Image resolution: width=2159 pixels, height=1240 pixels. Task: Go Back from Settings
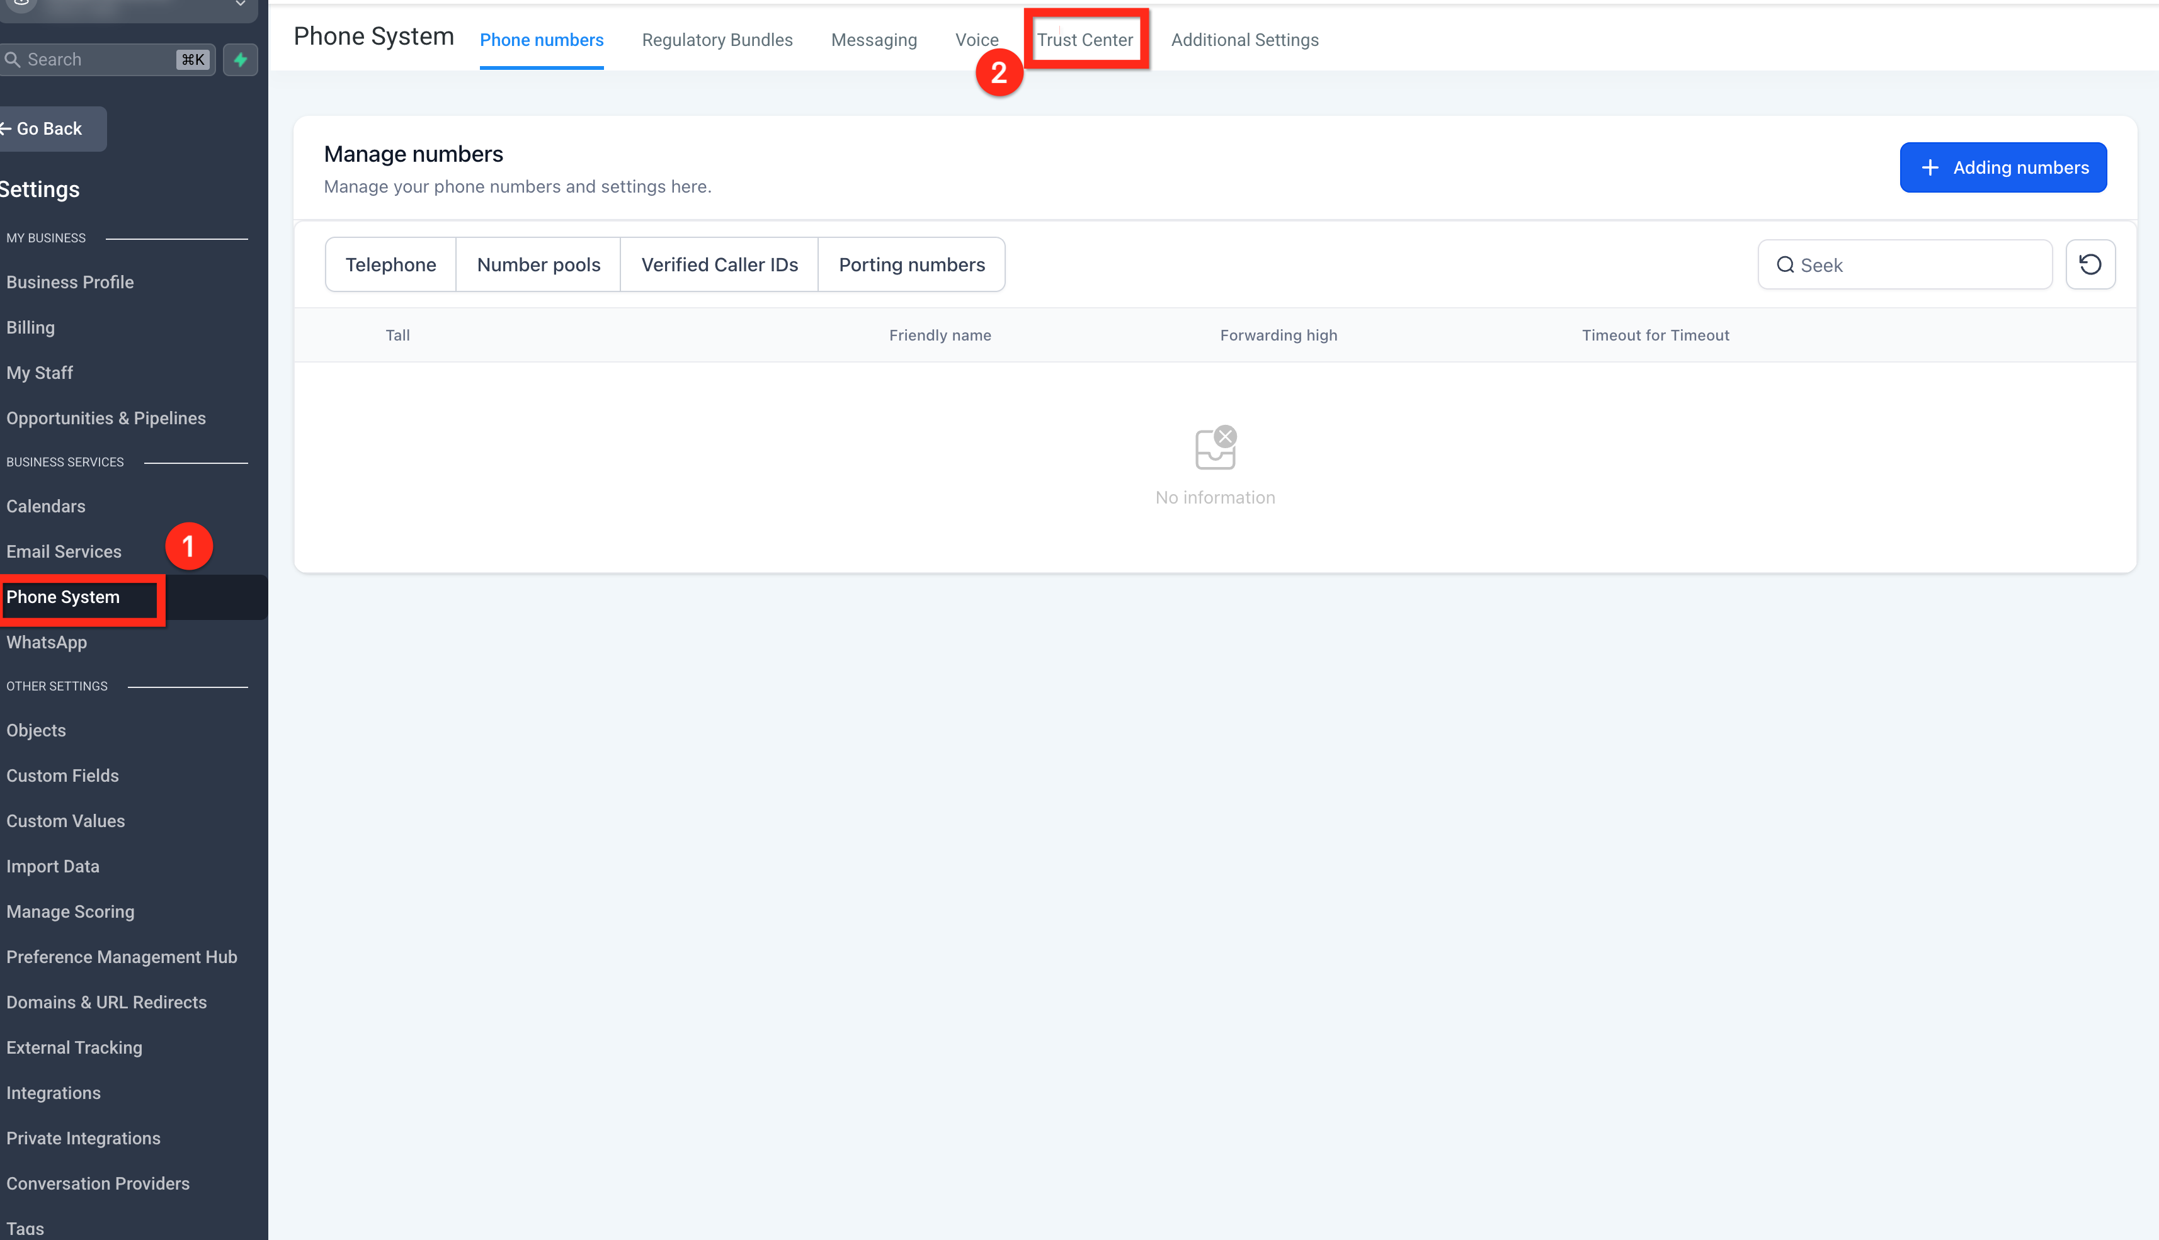click(x=49, y=128)
